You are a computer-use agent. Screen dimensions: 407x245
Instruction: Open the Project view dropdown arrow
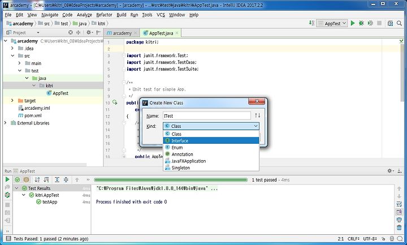tap(38, 33)
